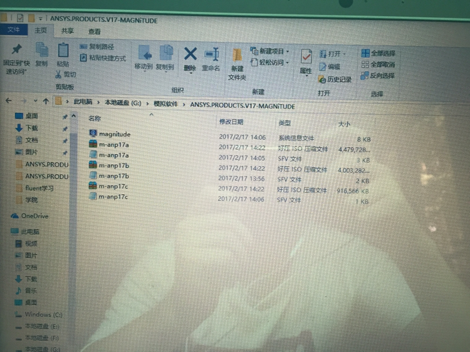
Task: Open the Easy access (轻松访问) dropdown
Action: click(x=269, y=62)
